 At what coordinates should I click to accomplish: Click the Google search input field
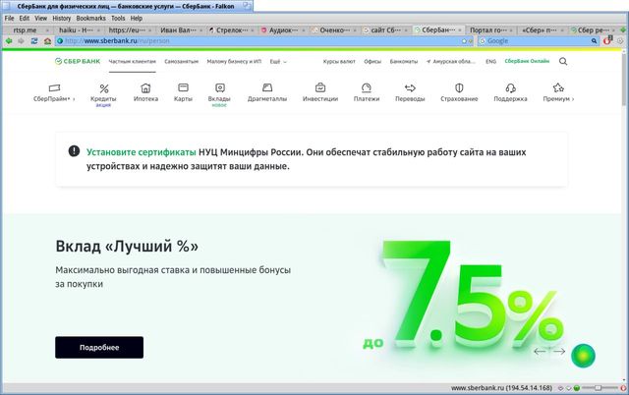[538, 41]
